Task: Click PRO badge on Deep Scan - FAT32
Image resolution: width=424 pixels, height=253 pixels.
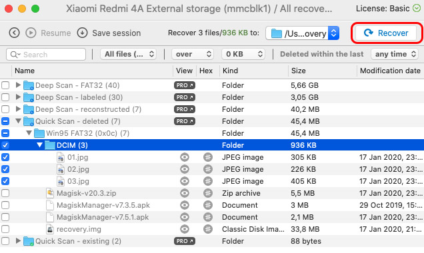Action: pyautogui.click(x=185, y=85)
